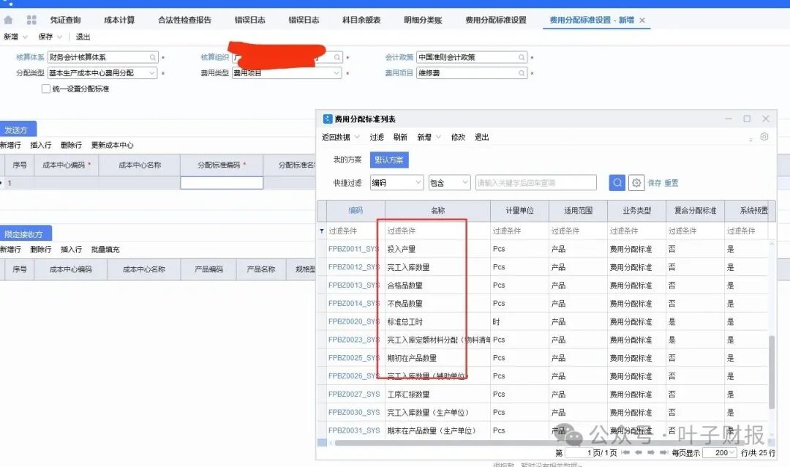Open the 包含 condition dropdown
Viewport: 790px width, 467px height.
click(x=464, y=183)
